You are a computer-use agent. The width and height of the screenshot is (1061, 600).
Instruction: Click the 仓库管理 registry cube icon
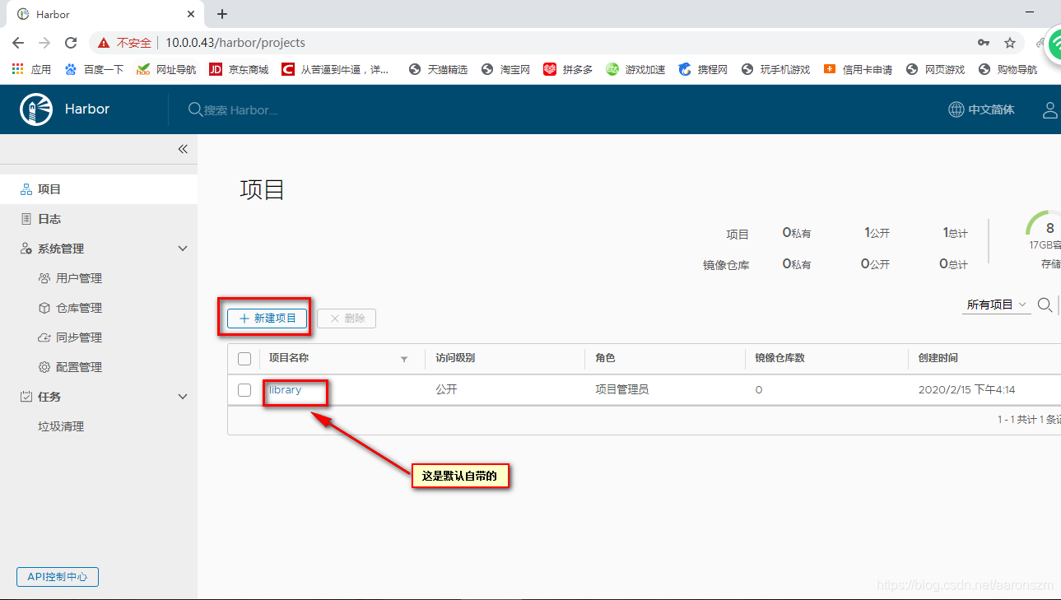tap(44, 308)
